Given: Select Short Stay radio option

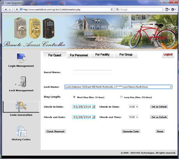Looking at the screenshot, I should pos(74,97).
